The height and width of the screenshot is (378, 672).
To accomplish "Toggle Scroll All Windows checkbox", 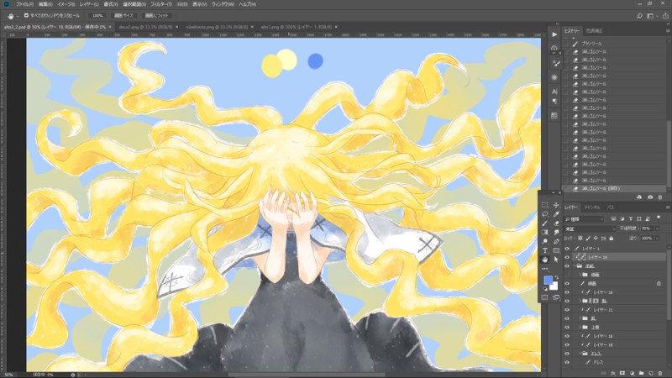I will click(26, 15).
